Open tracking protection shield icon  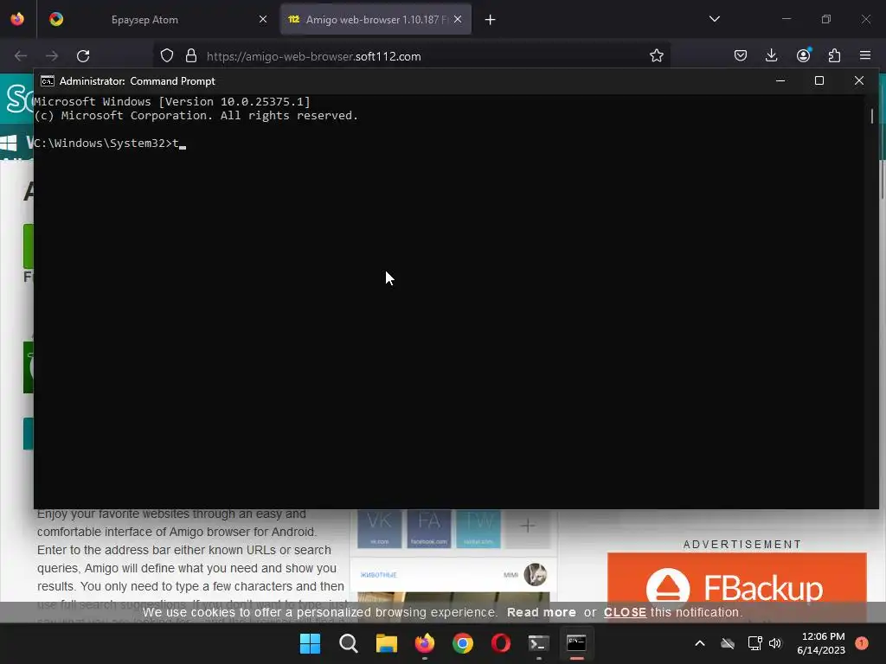point(167,56)
